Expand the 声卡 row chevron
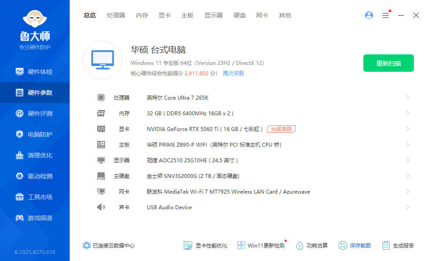The image size is (427, 261). coord(408,207)
